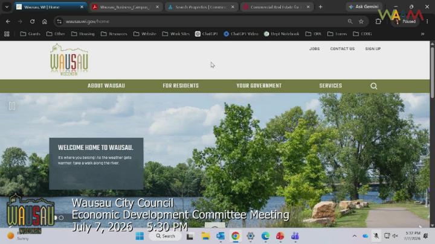435x244 pixels.
Task: Open the ChatGPT Video bookmark
Action: point(241,34)
